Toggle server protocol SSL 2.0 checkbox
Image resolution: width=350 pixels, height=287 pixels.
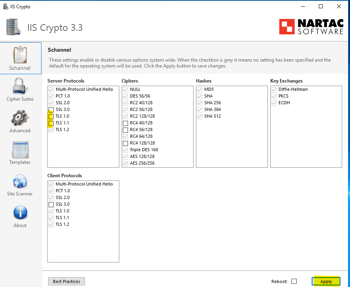(x=51, y=103)
